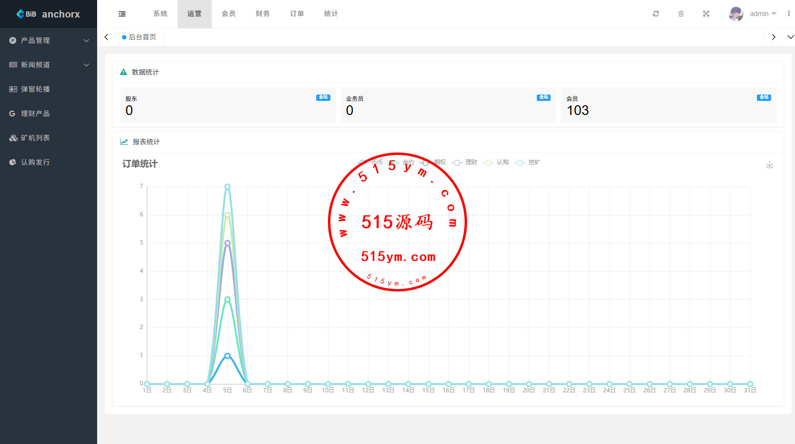Expand the 新闻频道 sidebar menu
795x444 pixels.
click(x=49, y=65)
